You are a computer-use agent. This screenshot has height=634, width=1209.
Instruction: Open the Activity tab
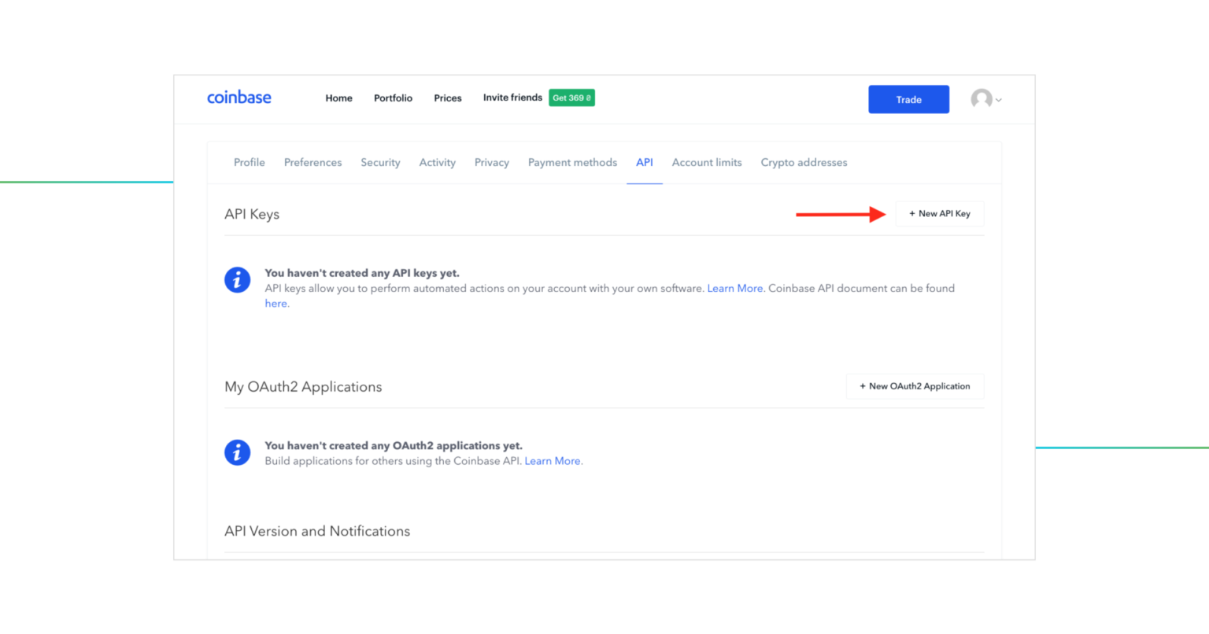437,162
